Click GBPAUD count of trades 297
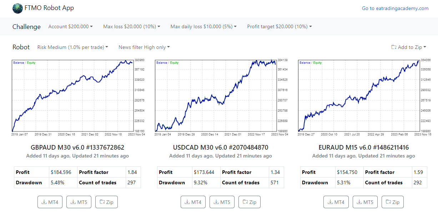The image size is (438, 215). [132, 182]
